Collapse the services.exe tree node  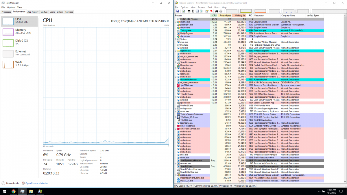pyautogui.click(x=176, y=164)
